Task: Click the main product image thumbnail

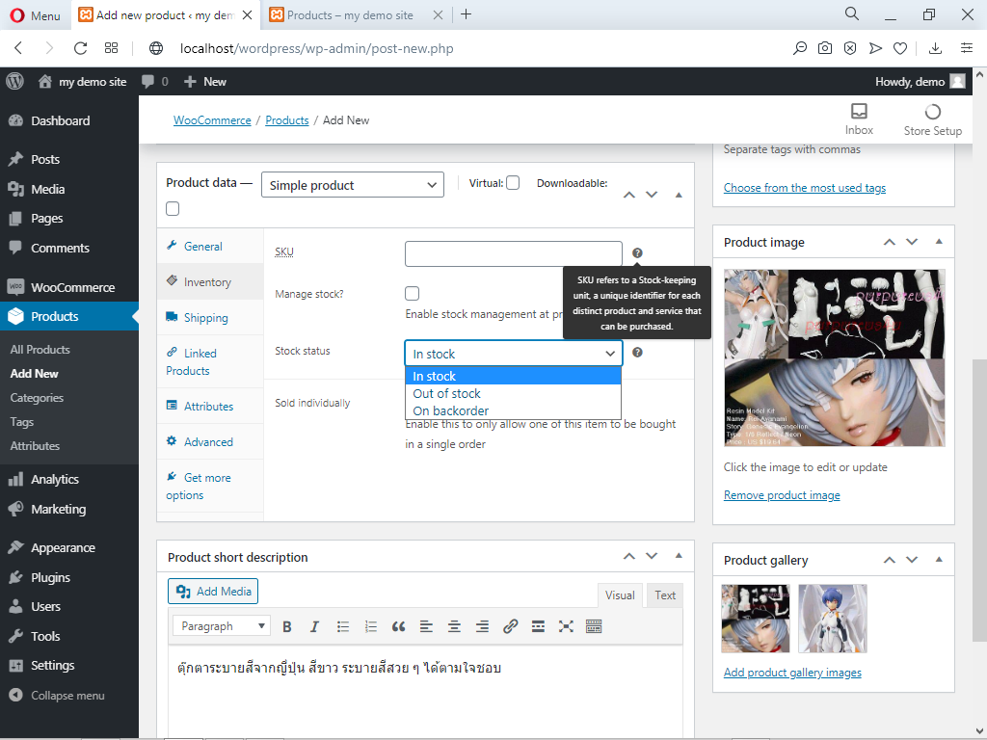Action: pos(835,358)
